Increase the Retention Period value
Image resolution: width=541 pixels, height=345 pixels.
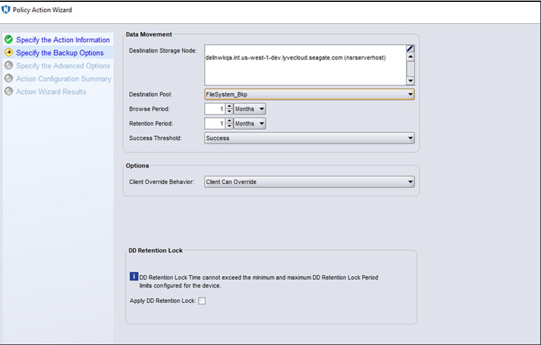coord(229,121)
